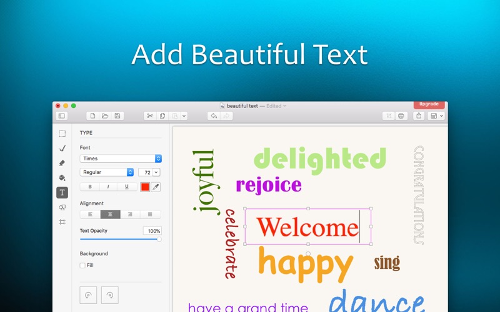The image size is (500, 312).
Task: Print the document
Action: coord(401,116)
